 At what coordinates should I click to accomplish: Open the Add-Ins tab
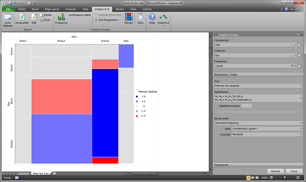coord(147,9)
